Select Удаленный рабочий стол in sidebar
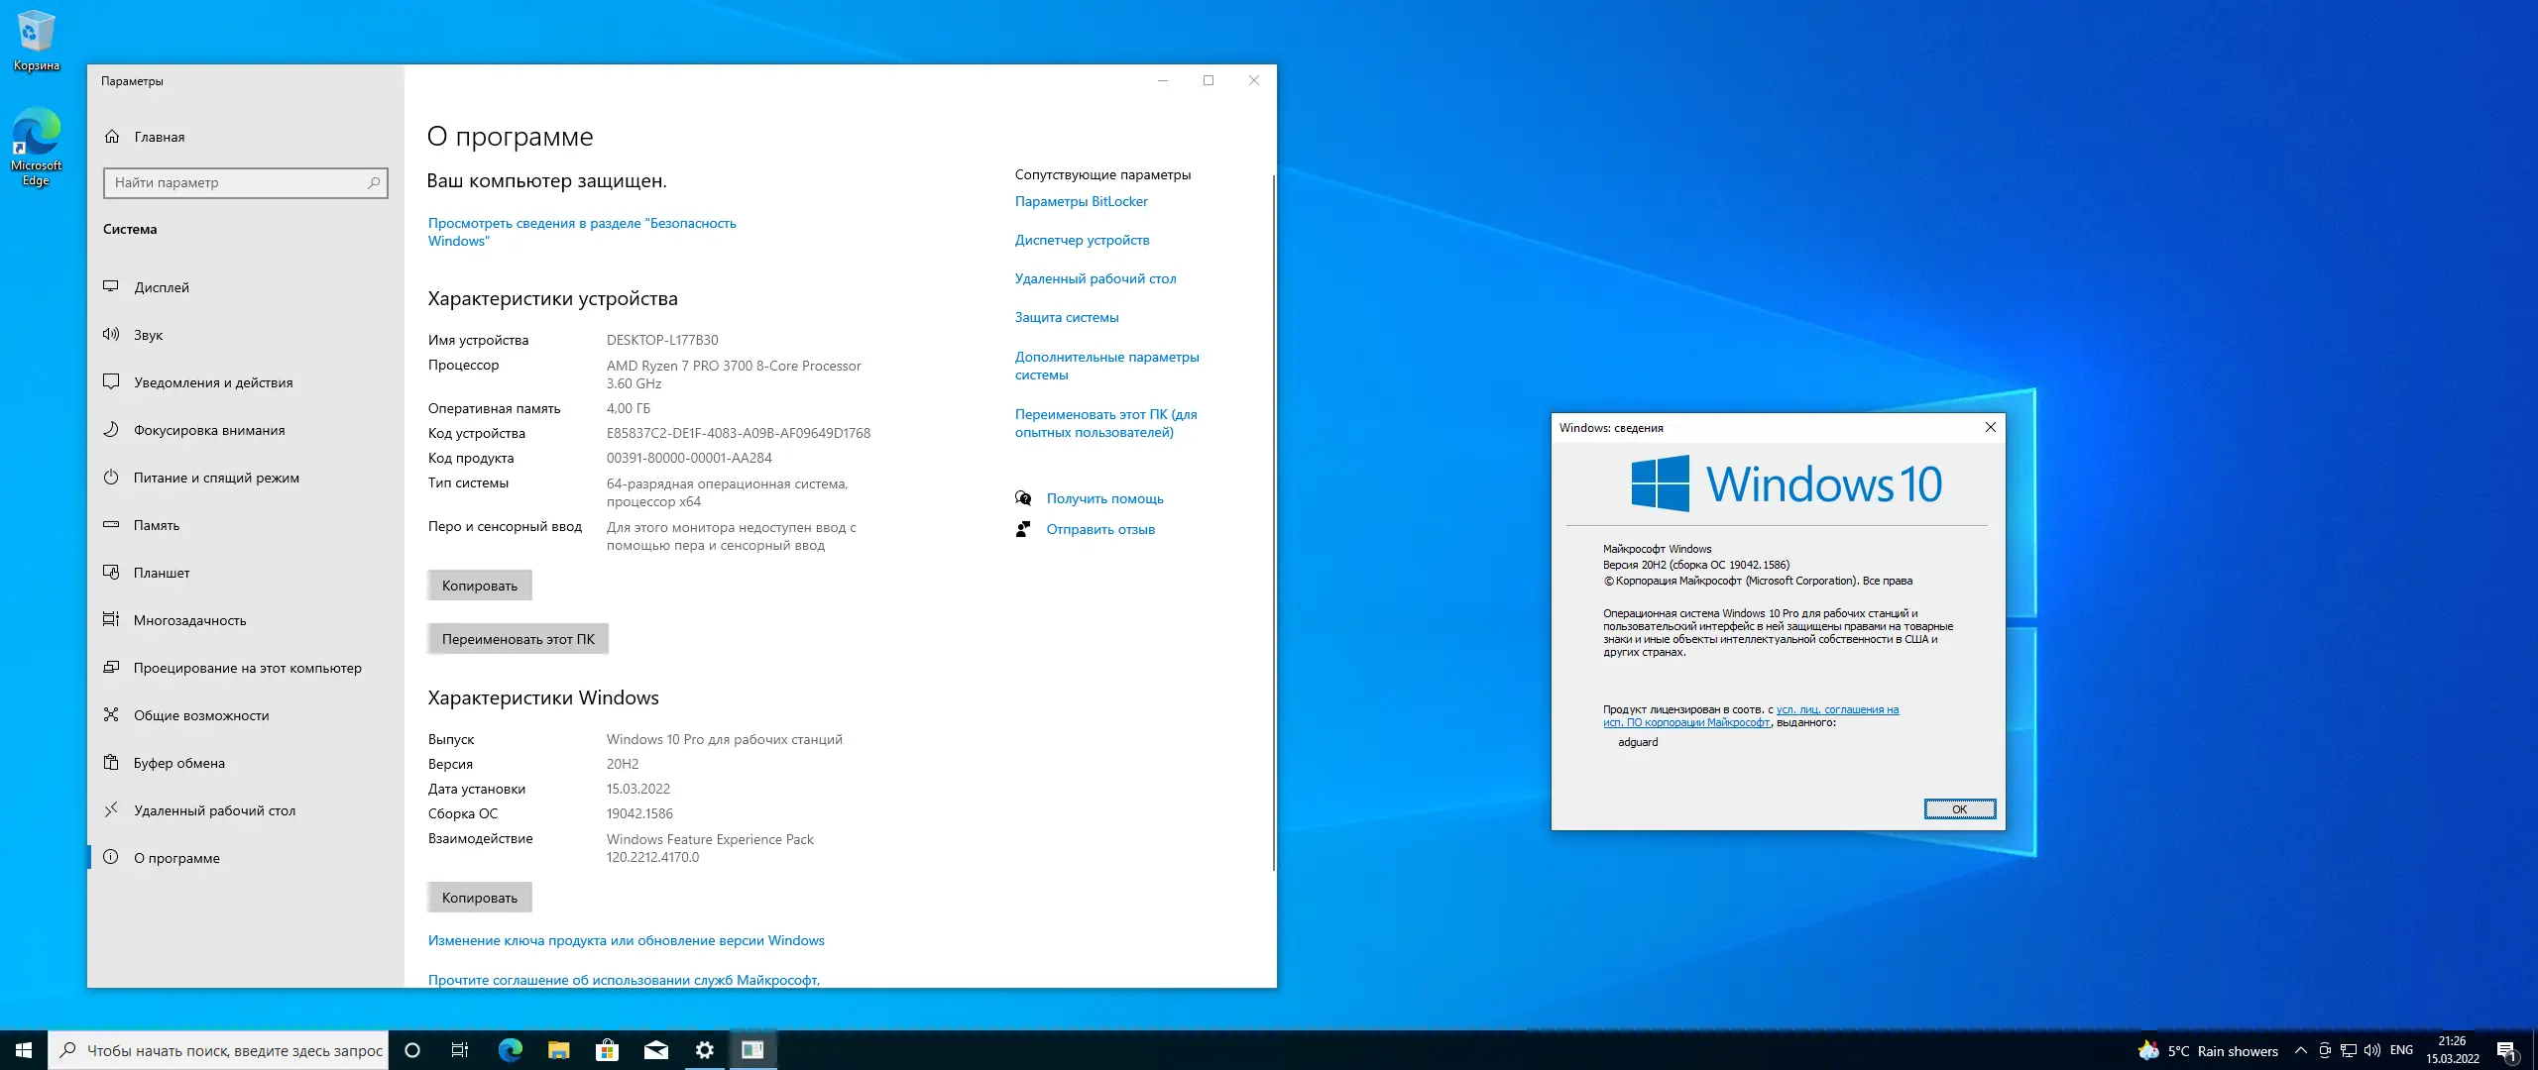Viewport: 2538px width, 1070px height. pyautogui.click(x=214, y=810)
